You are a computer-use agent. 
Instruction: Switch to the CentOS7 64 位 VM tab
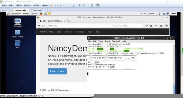click(38, 10)
